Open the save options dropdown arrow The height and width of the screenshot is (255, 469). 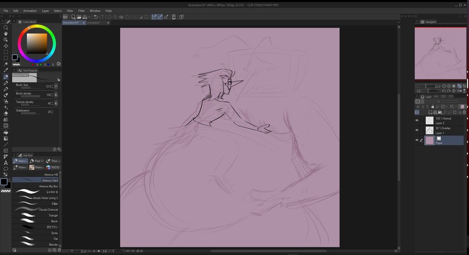90,17
